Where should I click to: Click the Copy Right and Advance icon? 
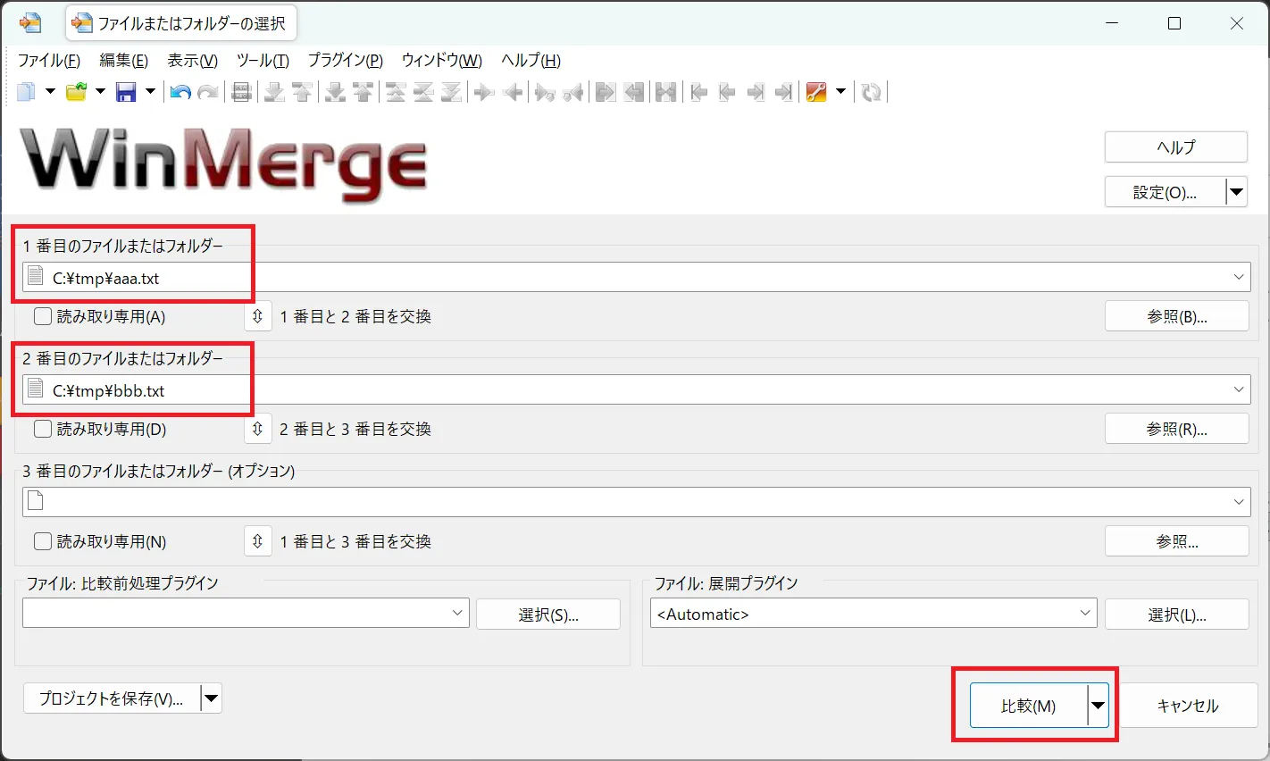click(545, 92)
